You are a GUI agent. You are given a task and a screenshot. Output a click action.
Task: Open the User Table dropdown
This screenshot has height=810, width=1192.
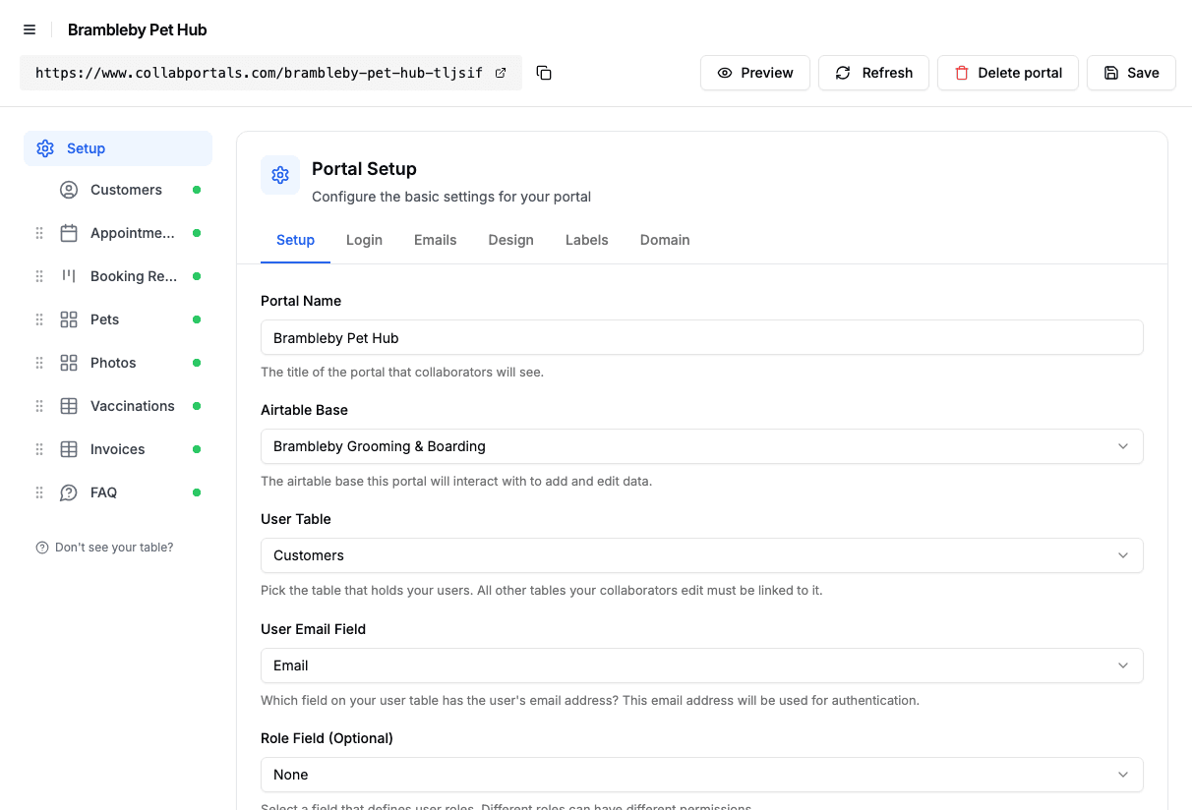pos(702,555)
